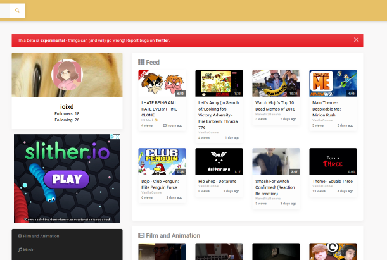The height and width of the screenshot is (260, 387).
Task: Click the ioixd profile avatar
Action: 67,75
